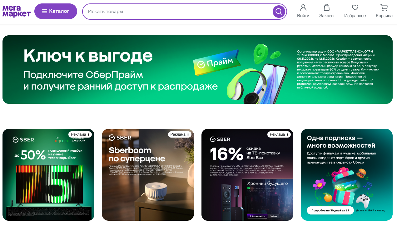Open Заказы bag icon

click(x=327, y=8)
